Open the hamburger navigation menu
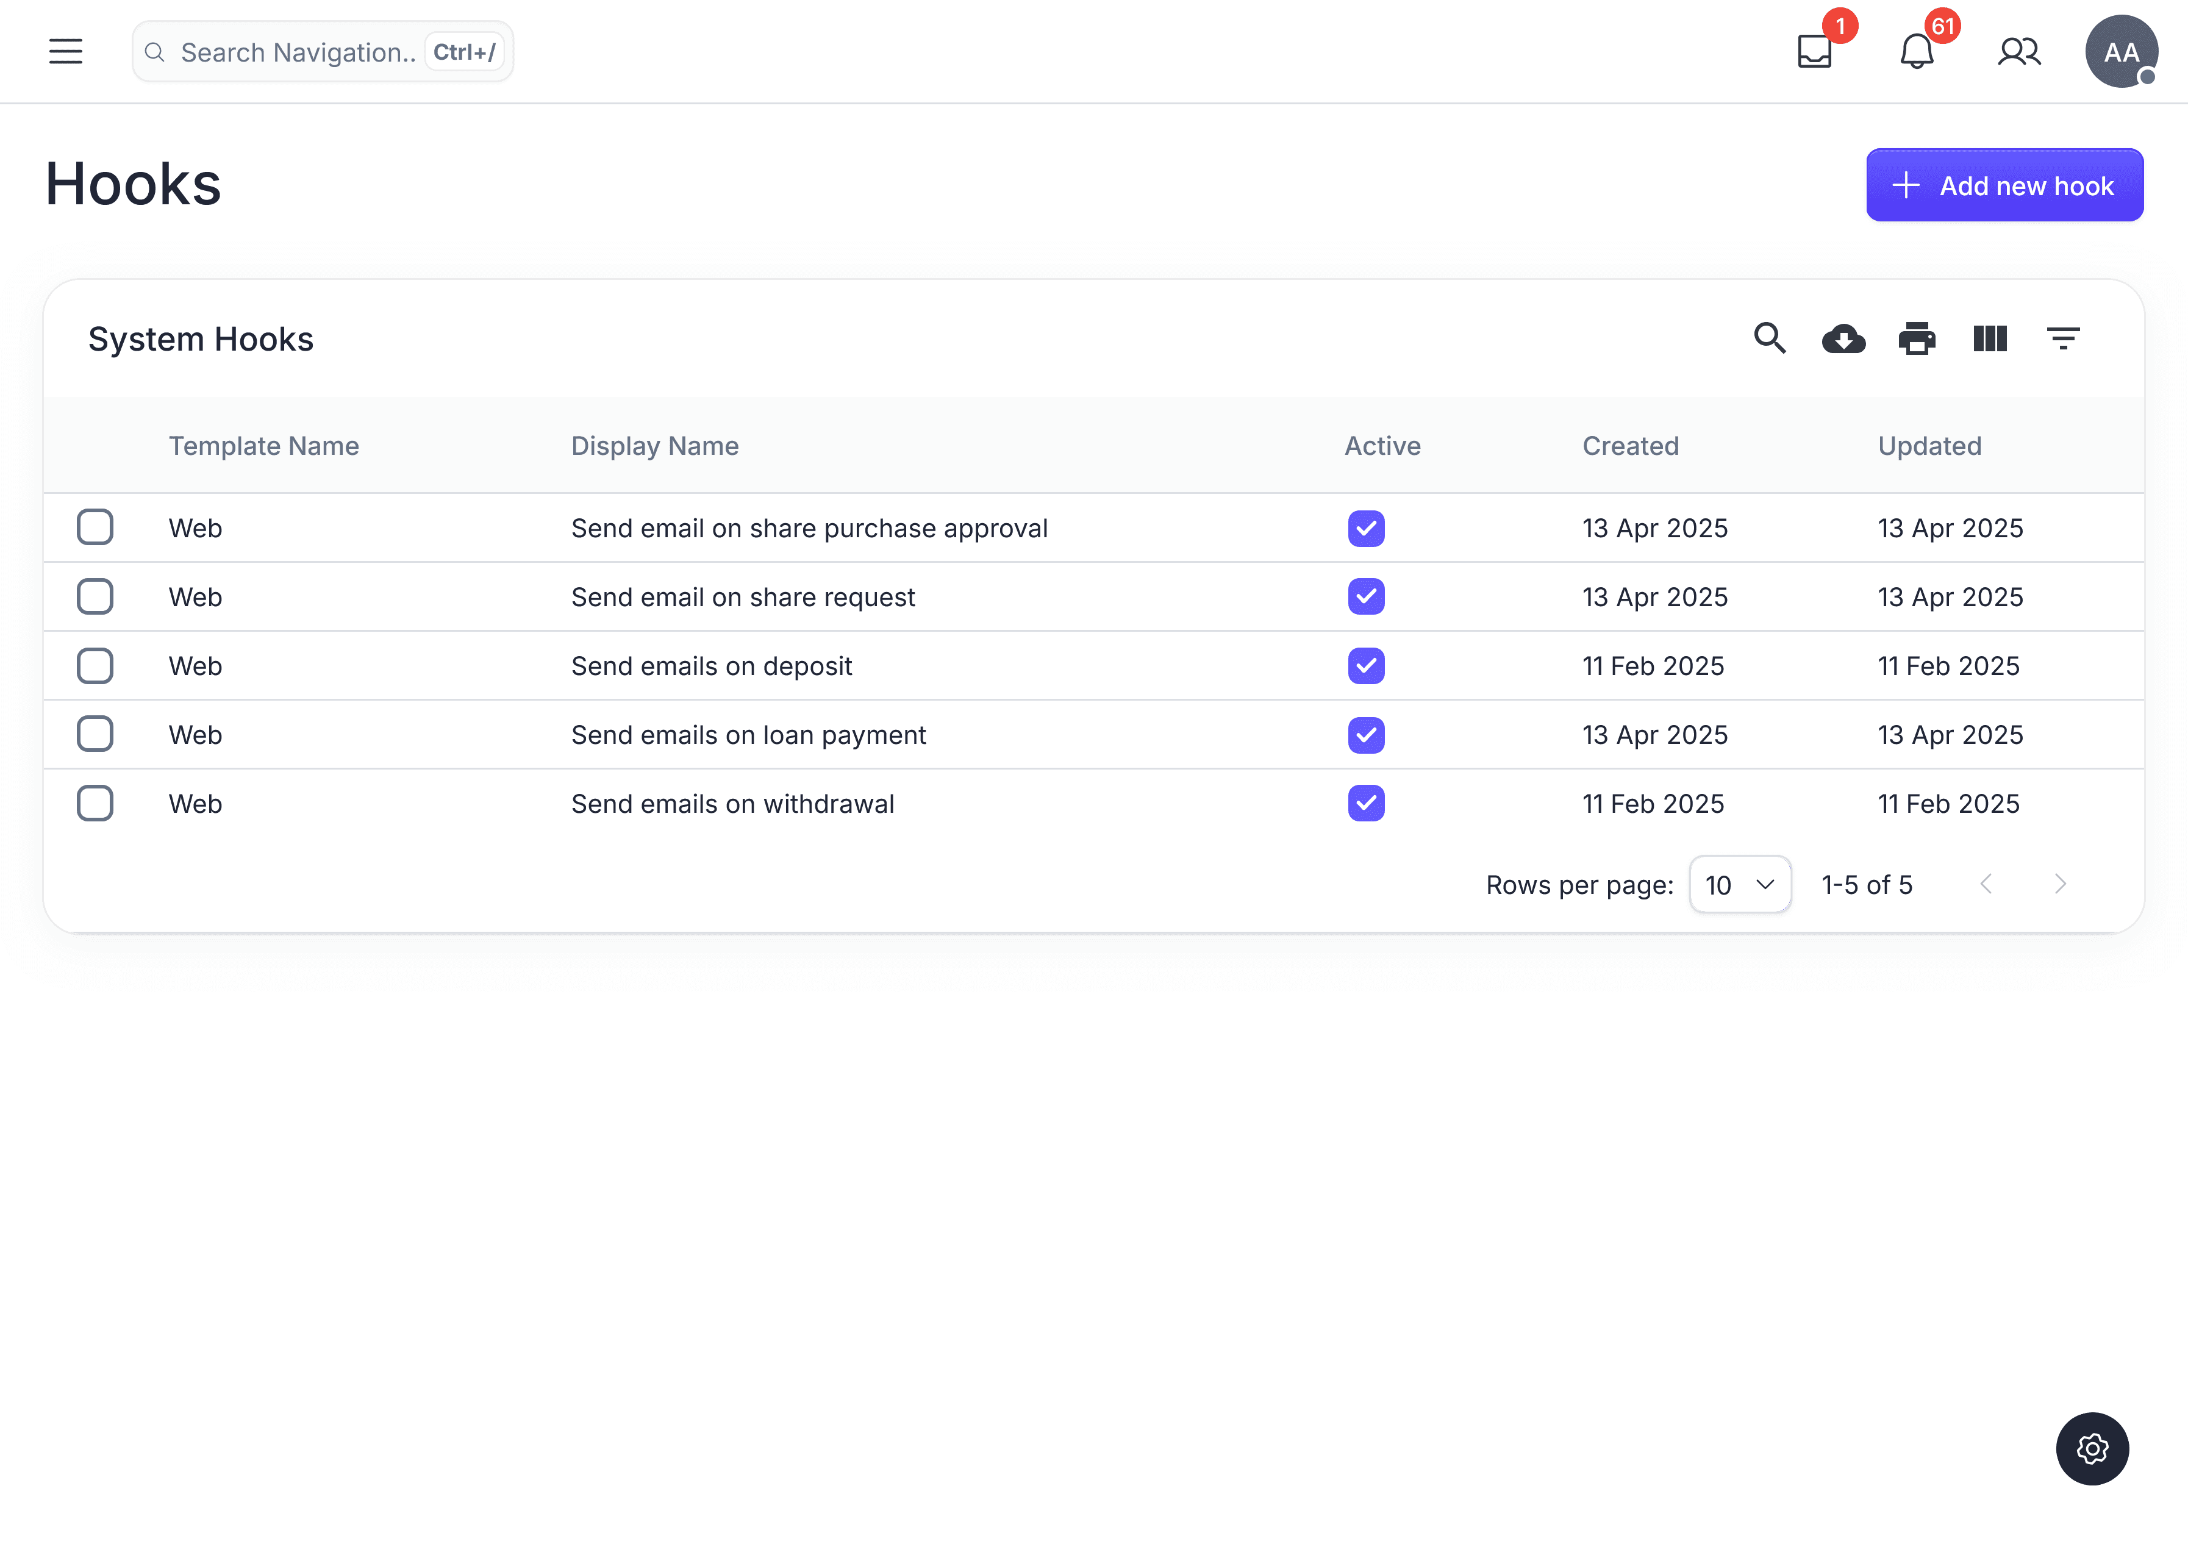This screenshot has height=1544, width=2188. click(x=66, y=51)
